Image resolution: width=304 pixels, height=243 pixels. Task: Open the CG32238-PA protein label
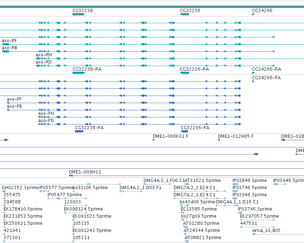pos(89,128)
